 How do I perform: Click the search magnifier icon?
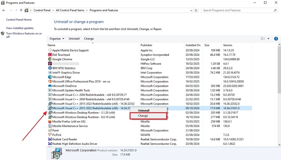[x=275, y=10]
